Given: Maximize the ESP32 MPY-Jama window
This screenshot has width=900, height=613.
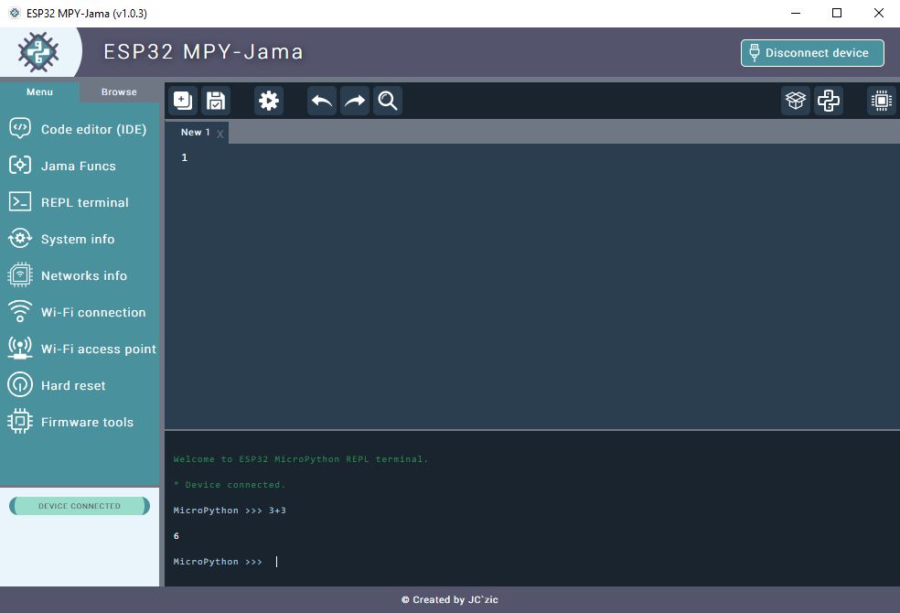Looking at the screenshot, I should (x=837, y=13).
